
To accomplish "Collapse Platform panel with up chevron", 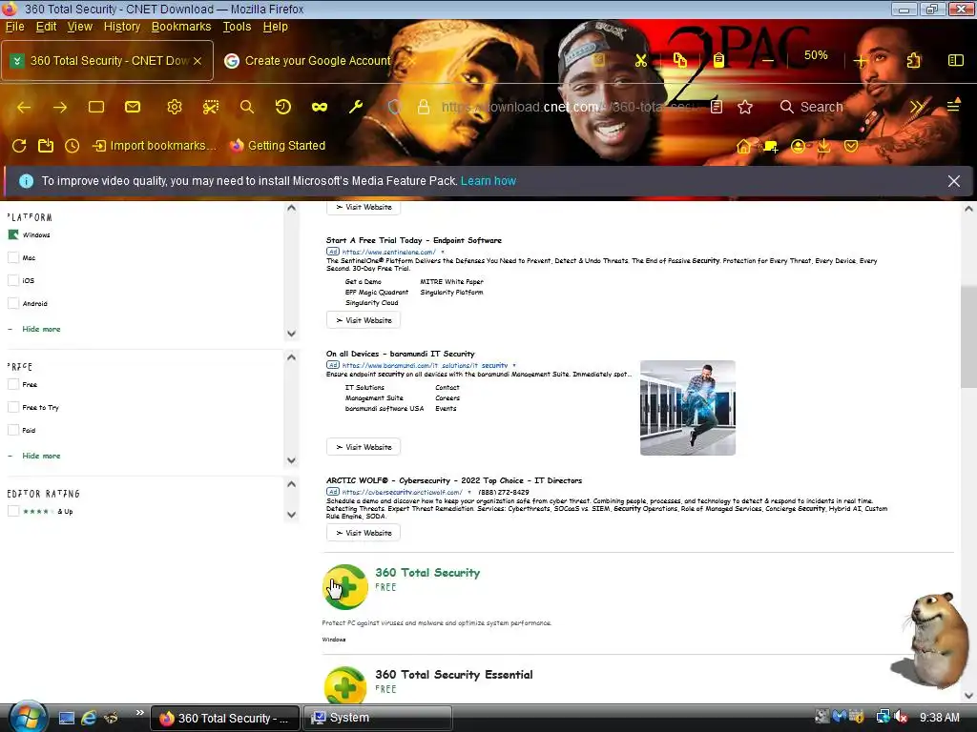I will (x=292, y=208).
